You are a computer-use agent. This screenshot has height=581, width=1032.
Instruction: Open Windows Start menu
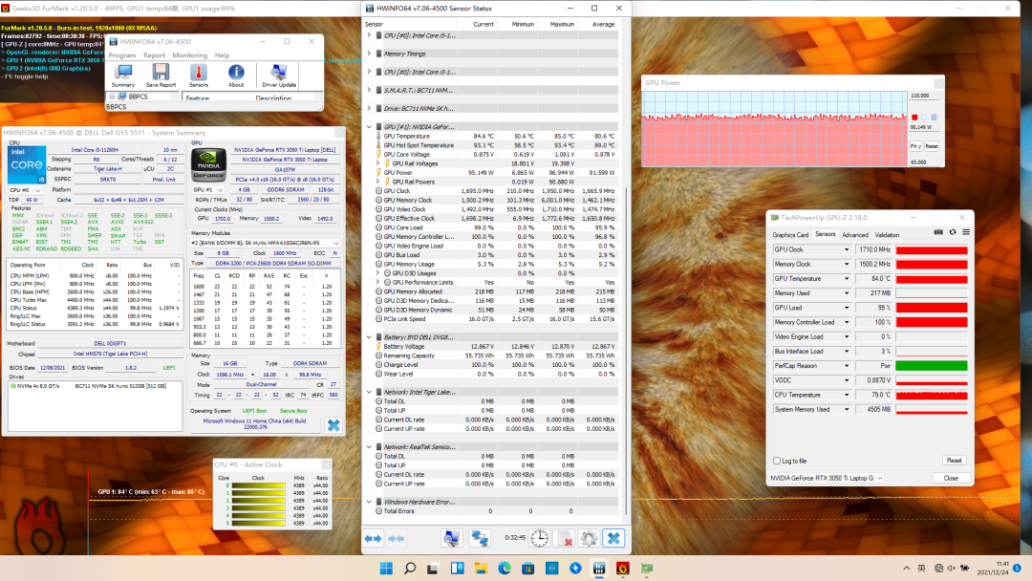(x=386, y=568)
